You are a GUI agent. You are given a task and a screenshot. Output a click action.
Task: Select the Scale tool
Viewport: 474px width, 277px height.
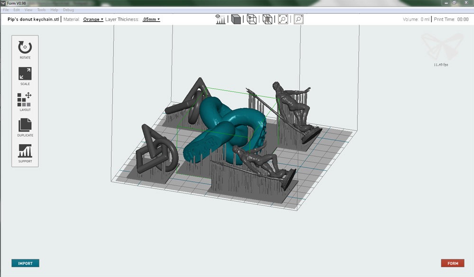pos(25,74)
